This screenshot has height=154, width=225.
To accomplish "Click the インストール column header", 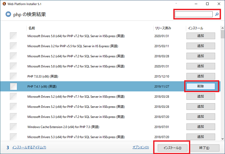I will pos(195,28).
